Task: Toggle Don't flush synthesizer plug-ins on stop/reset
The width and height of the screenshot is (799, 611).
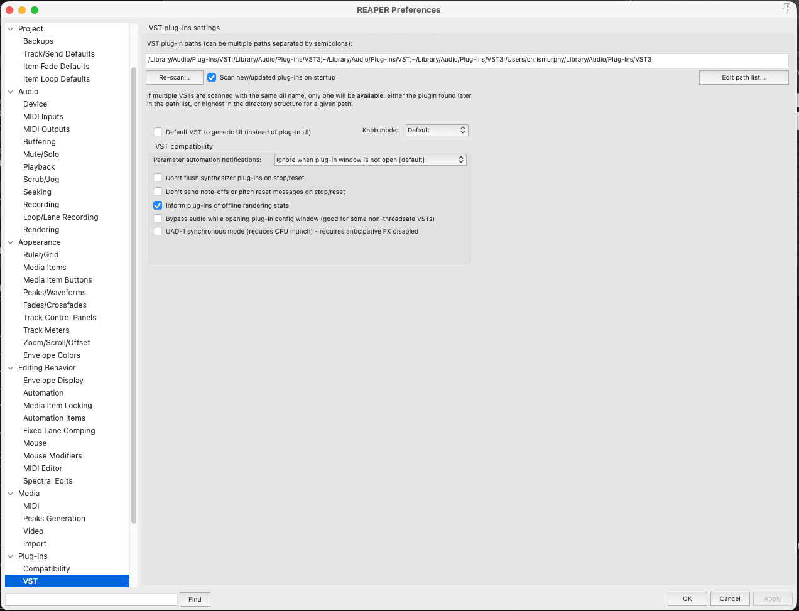Action: tap(158, 178)
